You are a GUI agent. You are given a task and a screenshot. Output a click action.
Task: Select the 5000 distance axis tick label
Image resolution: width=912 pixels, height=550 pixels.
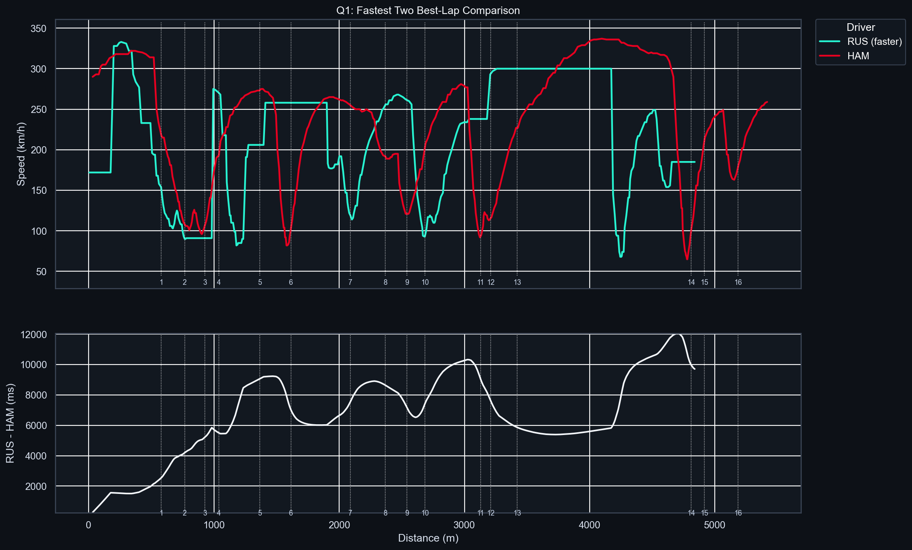click(715, 525)
